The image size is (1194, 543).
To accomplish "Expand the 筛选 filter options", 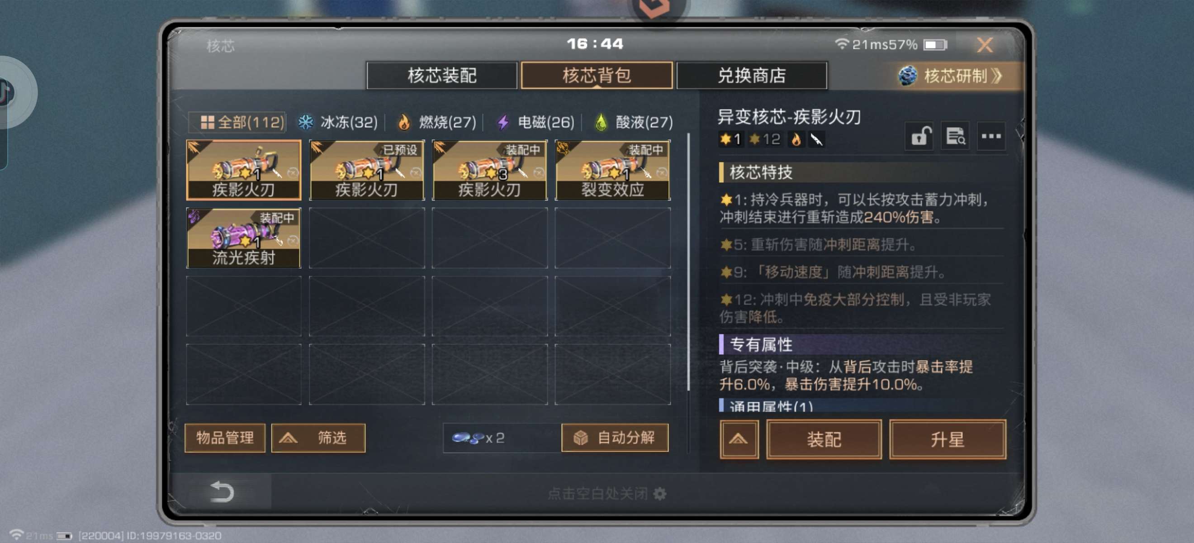I will click(x=318, y=438).
